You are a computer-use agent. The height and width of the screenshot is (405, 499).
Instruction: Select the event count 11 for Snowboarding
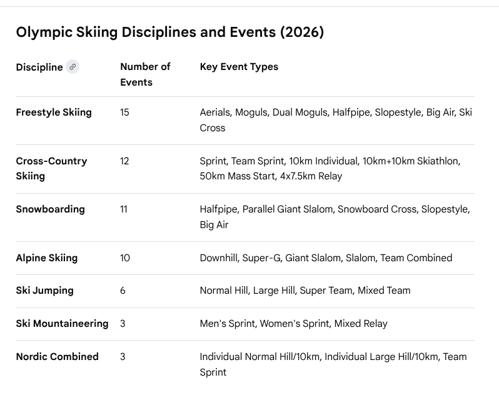coord(124,209)
